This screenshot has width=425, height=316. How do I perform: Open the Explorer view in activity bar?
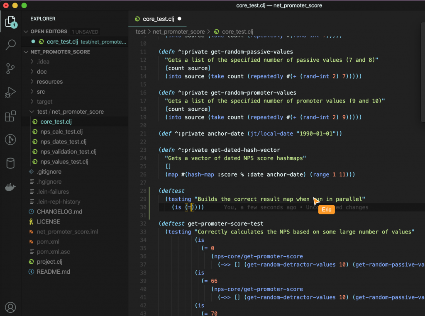[x=10, y=21]
